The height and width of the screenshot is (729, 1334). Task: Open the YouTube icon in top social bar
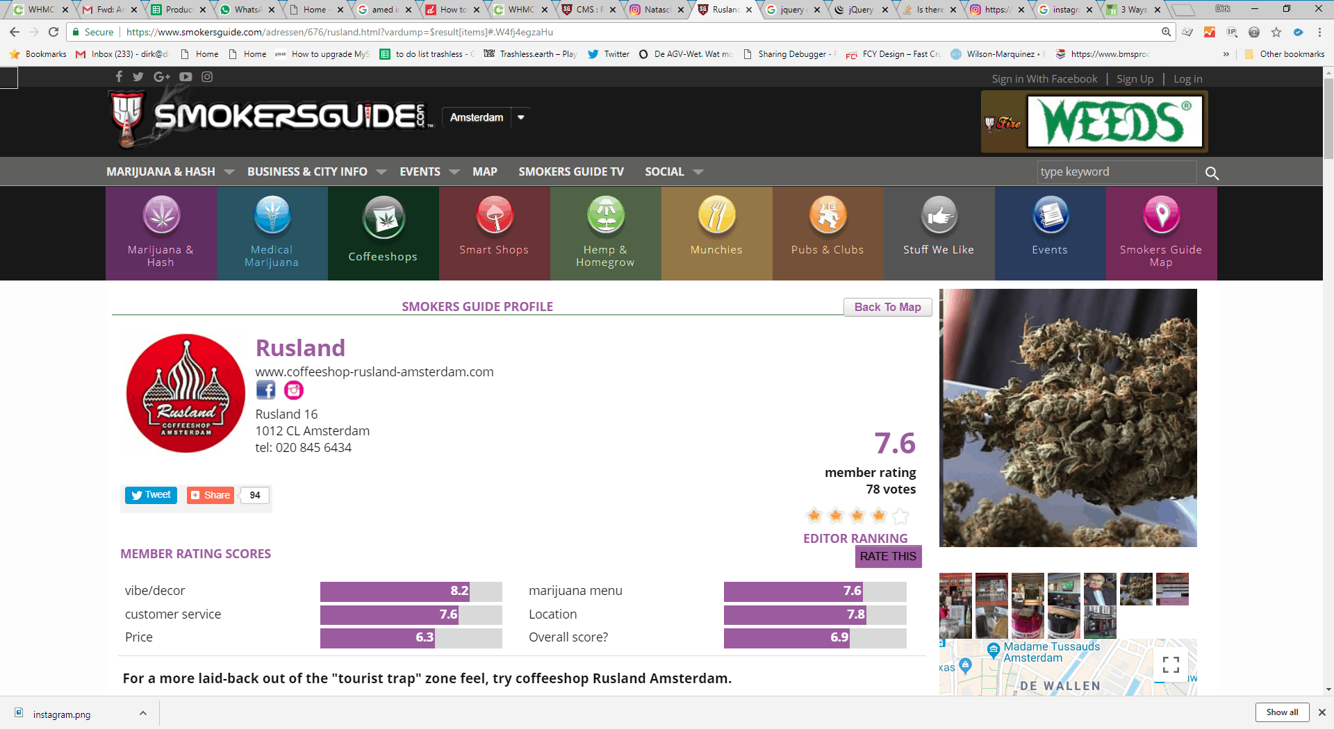[186, 77]
